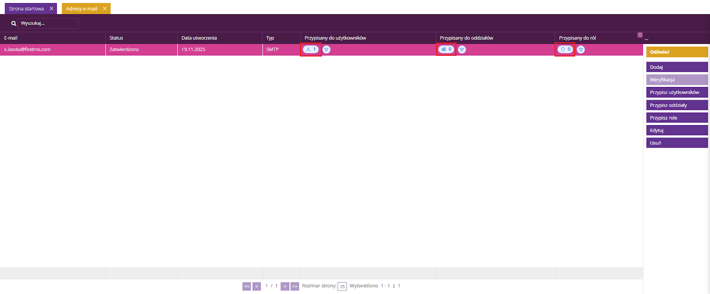
Task: Close the Strona startowa tab
Action: 51,8
